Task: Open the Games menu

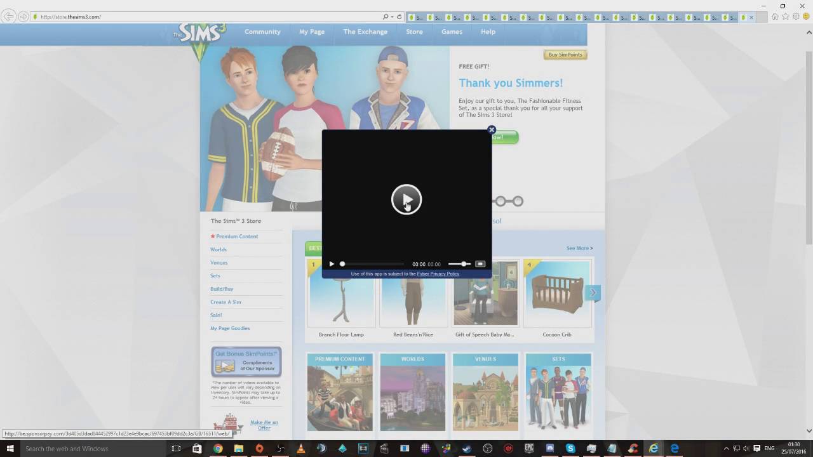Action: click(x=452, y=32)
